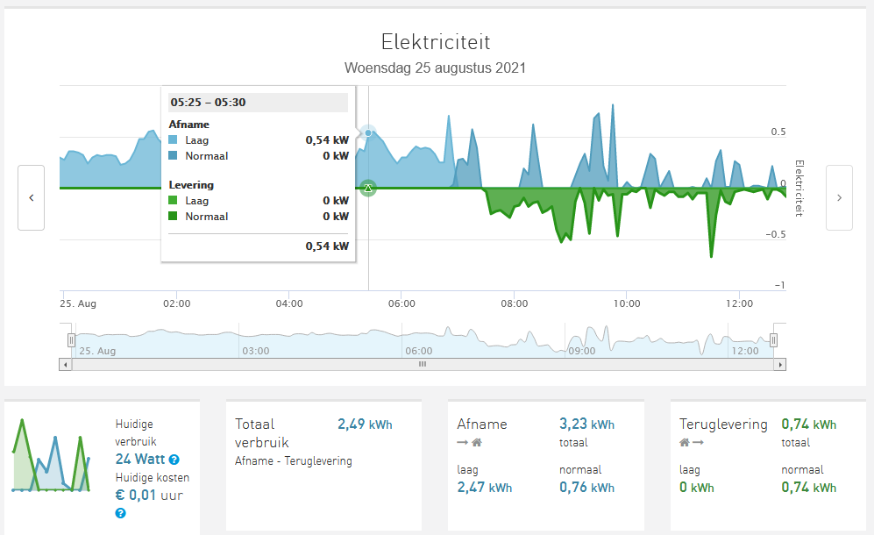Click the date Woensdag 25 augustus 2021
This screenshot has height=535, width=874.
[436, 68]
